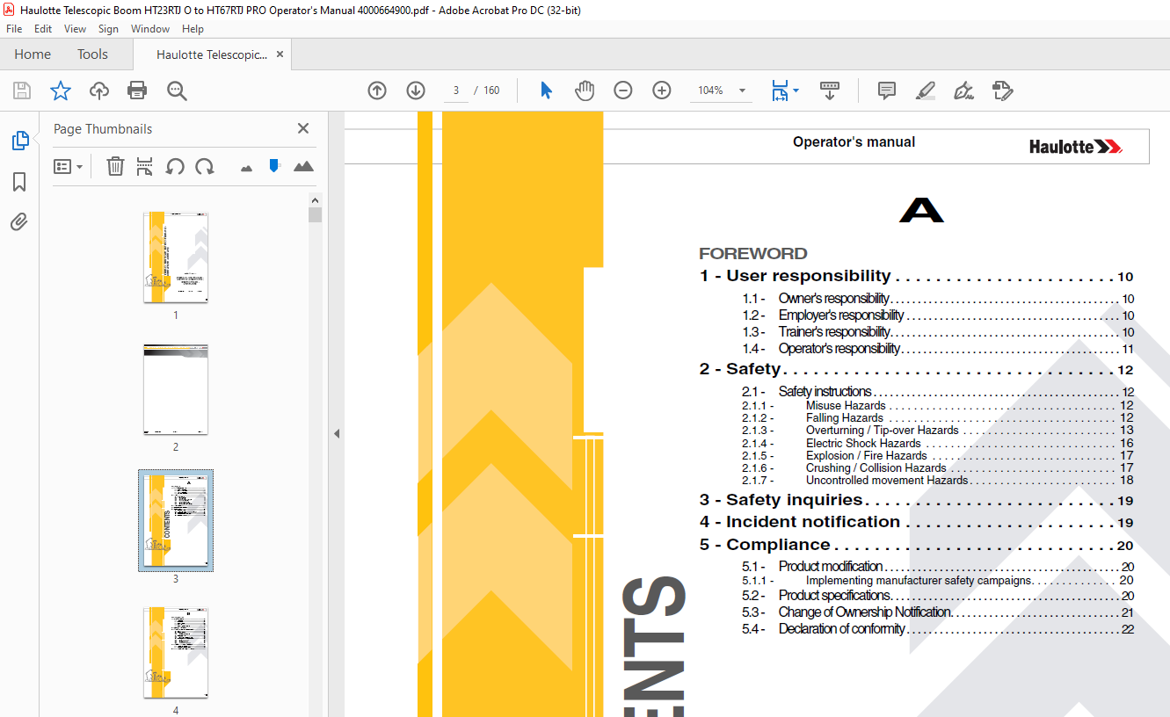Open the zoom level dropdown
The image size is (1170, 717).
point(743,91)
